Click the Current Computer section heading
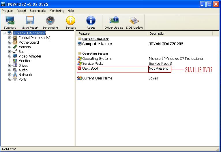Screen dimensions: 221x152 coord(95,39)
